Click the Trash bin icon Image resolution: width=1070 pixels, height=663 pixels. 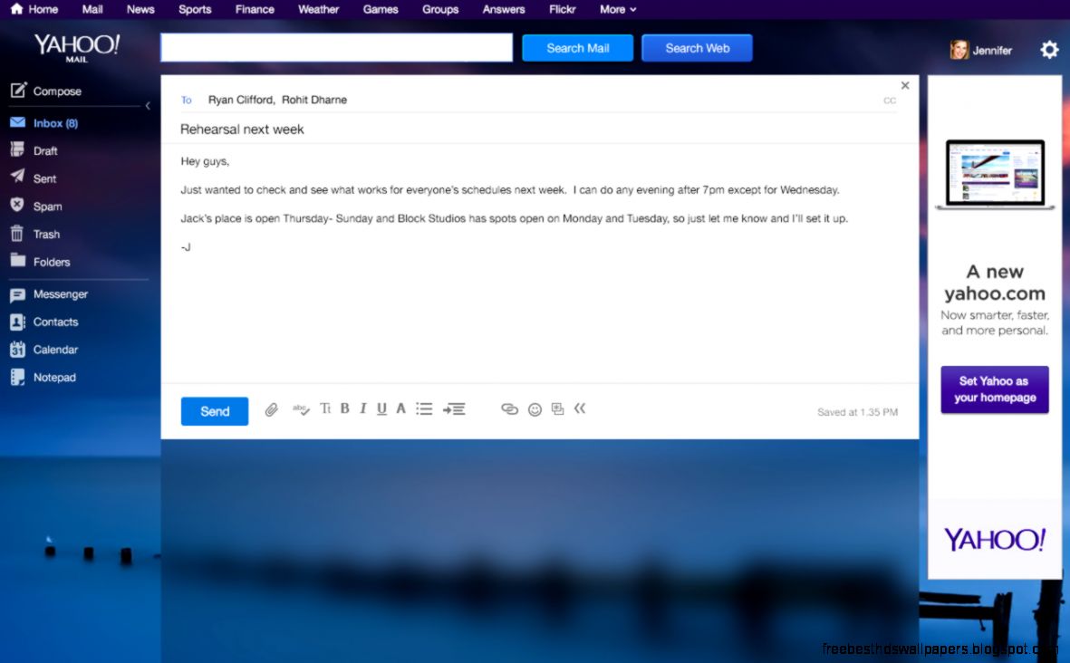[x=16, y=233]
